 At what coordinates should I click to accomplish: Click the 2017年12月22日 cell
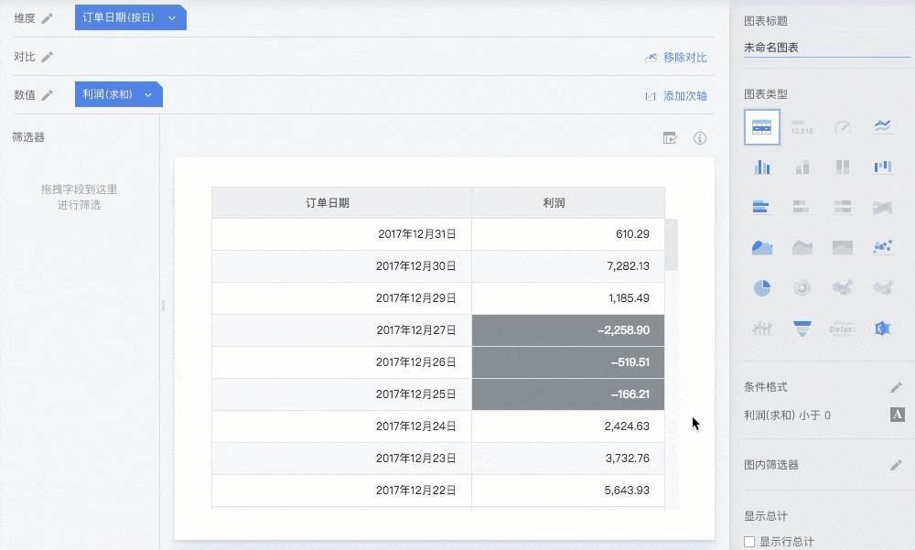click(x=341, y=491)
